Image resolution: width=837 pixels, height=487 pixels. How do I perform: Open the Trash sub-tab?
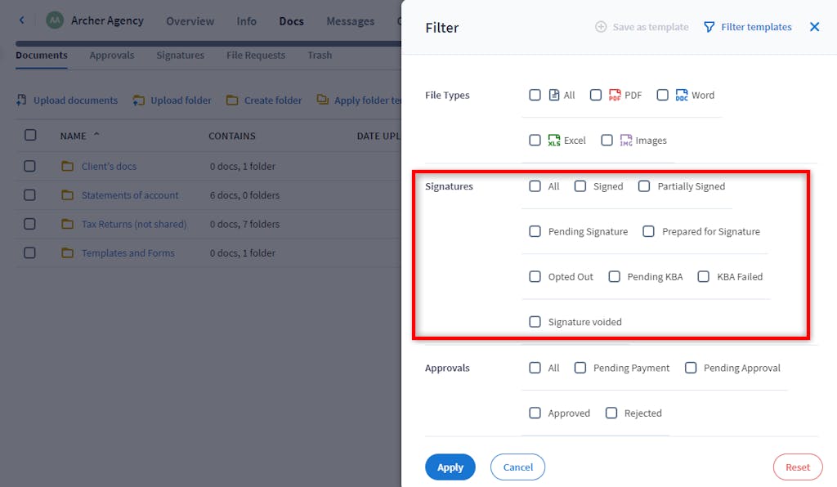[320, 56]
